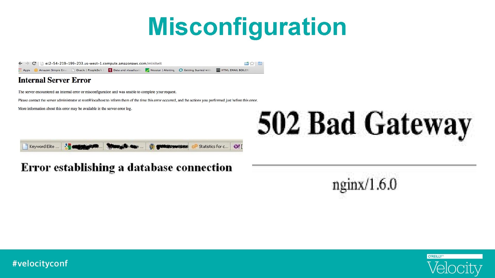The image size is (495, 278).
Task: Click the browser bookmark star icon
Action: 252,64
